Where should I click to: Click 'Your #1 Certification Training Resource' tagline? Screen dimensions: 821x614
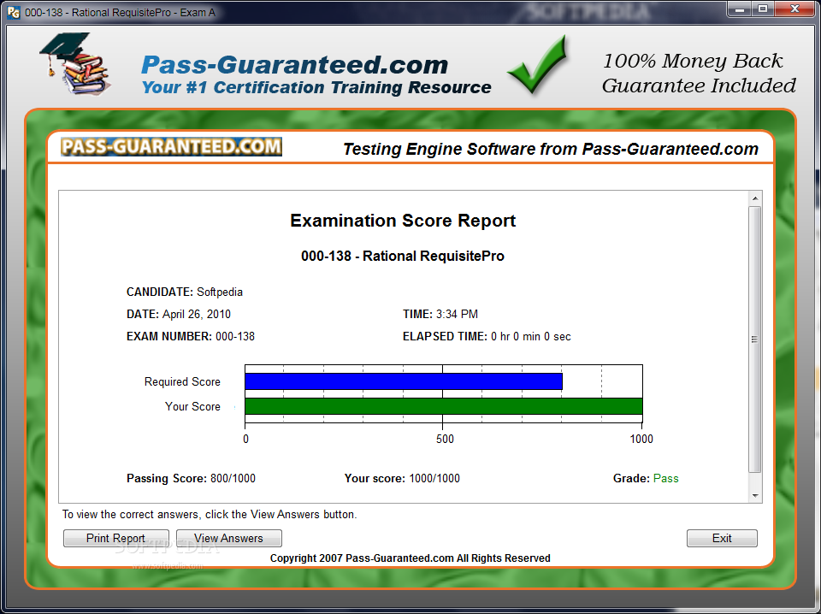(x=316, y=87)
